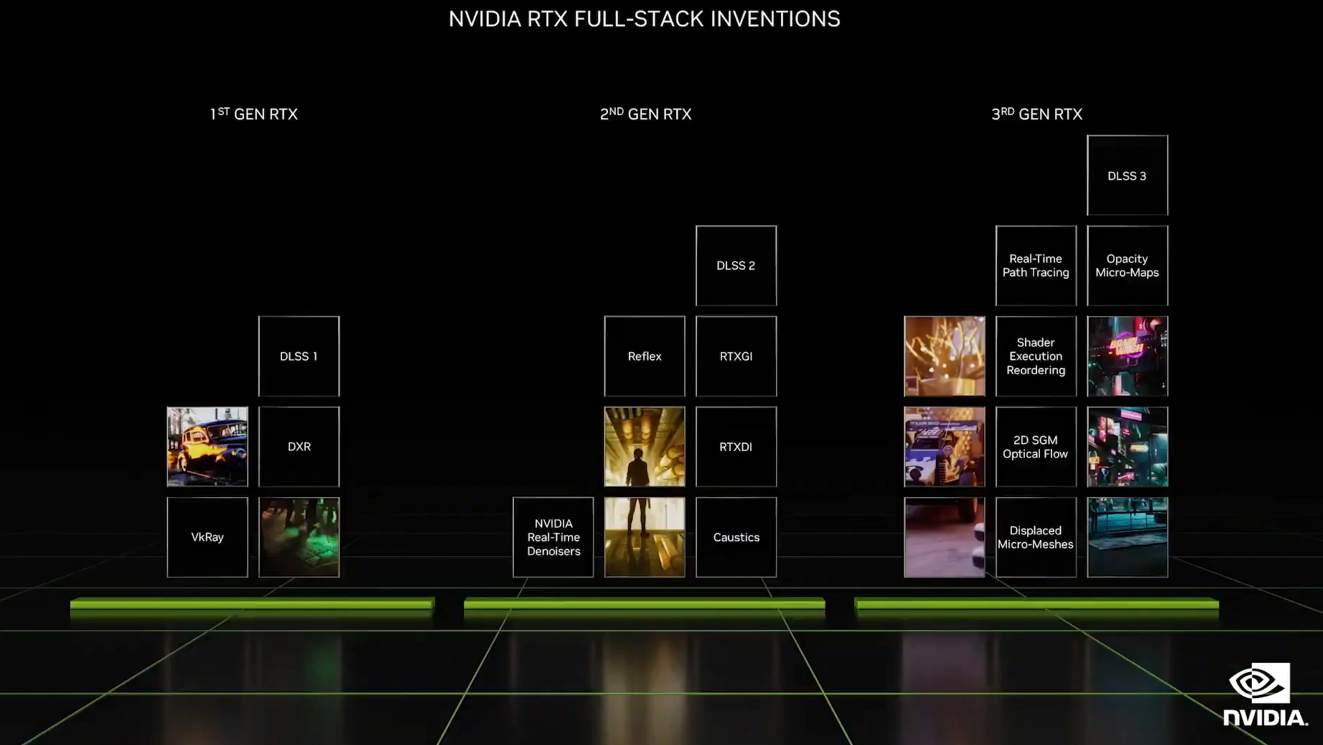The width and height of the screenshot is (1323, 745).
Task: Open the vintage yellow car thumbnail
Action: [207, 446]
